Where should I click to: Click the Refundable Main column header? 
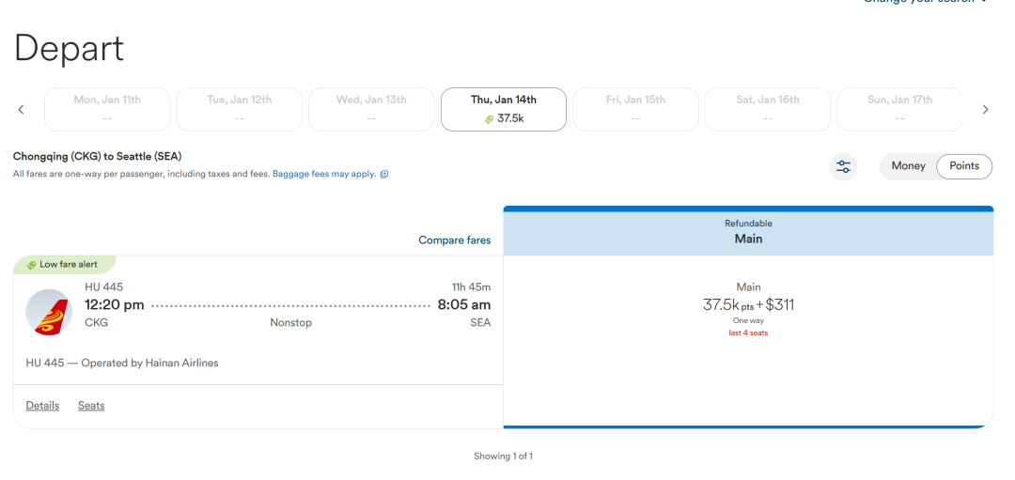pyautogui.click(x=748, y=232)
